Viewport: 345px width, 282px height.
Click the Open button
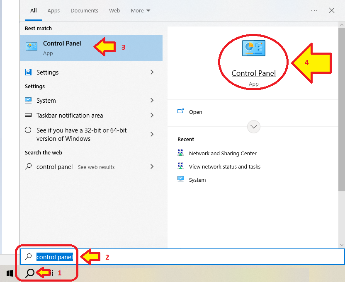click(195, 112)
